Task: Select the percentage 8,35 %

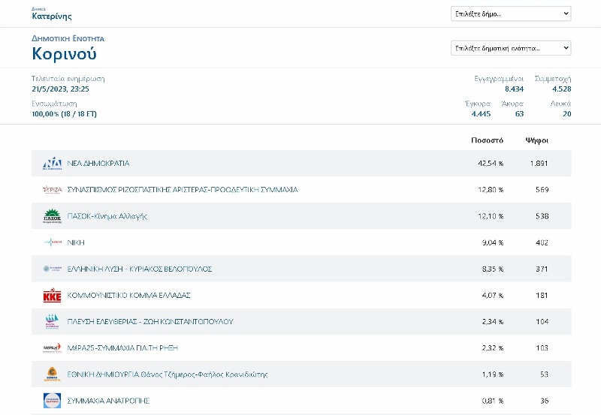Action: [x=493, y=269]
